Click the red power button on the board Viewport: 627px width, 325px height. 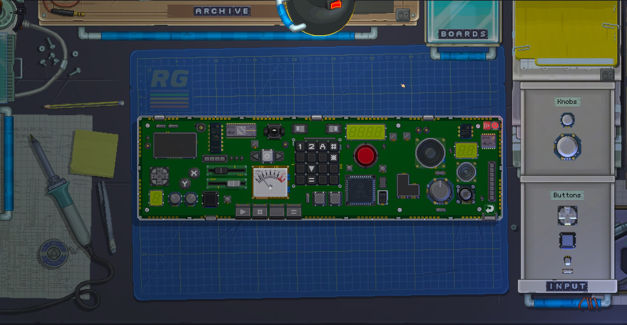click(x=365, y=156)
